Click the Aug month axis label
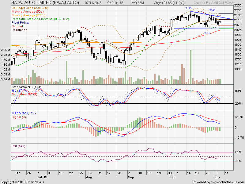Image resolution: width=245 pixels, height=184 pixels. pos(89,177)
